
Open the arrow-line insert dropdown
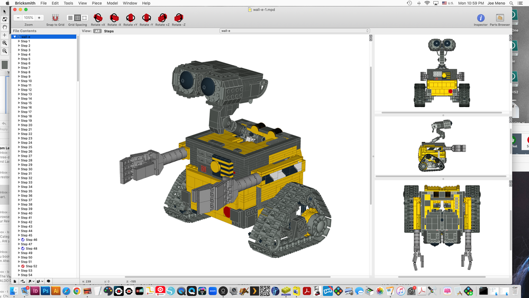pos(31,281)
